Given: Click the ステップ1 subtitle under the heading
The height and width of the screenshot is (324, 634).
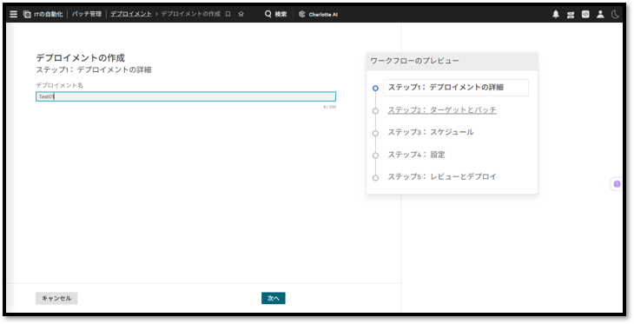Looking at the screenshot, I should pyautogui.click(x=94, y=69).
